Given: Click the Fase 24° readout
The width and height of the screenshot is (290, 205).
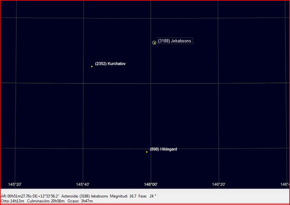Looking at the screenshot, I should [x=147, y=196].
